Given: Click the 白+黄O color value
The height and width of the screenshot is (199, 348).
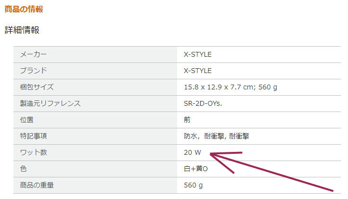Looking at the screenshot, I should [x=196, y=169].
